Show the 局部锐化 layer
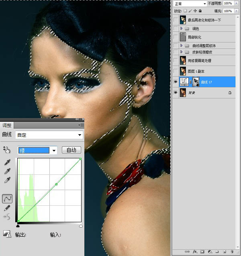 [176, 37]
